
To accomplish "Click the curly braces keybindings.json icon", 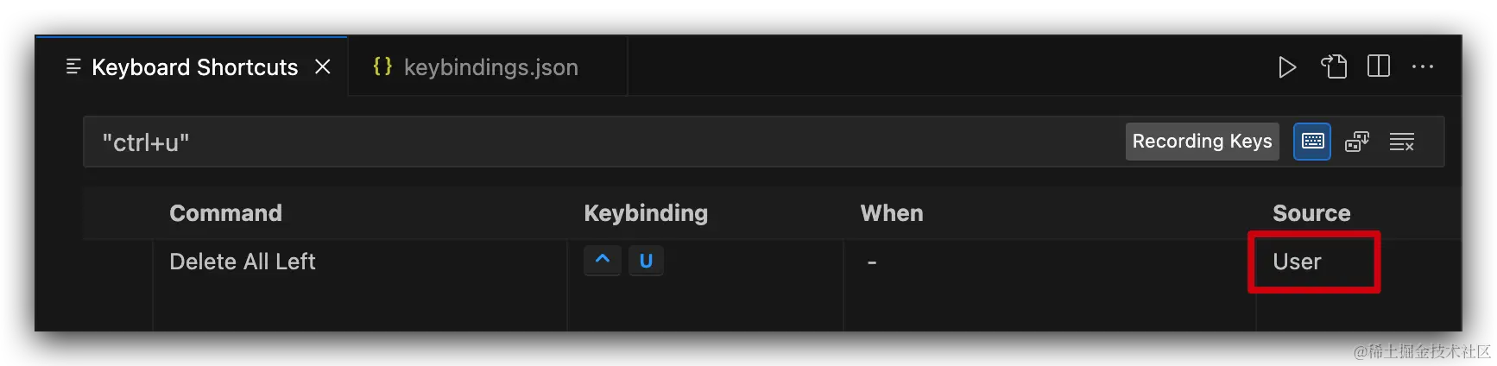I will tap(382, 66).
